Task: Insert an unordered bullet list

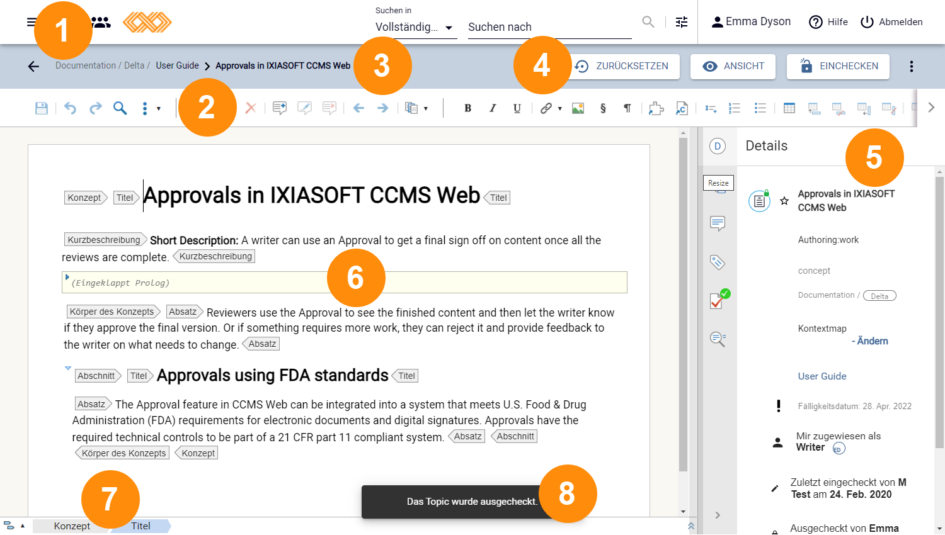Action: (x=760, y=108)
